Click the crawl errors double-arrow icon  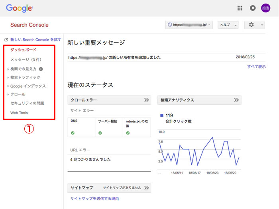pyautogui.click(x=147, y=100)
